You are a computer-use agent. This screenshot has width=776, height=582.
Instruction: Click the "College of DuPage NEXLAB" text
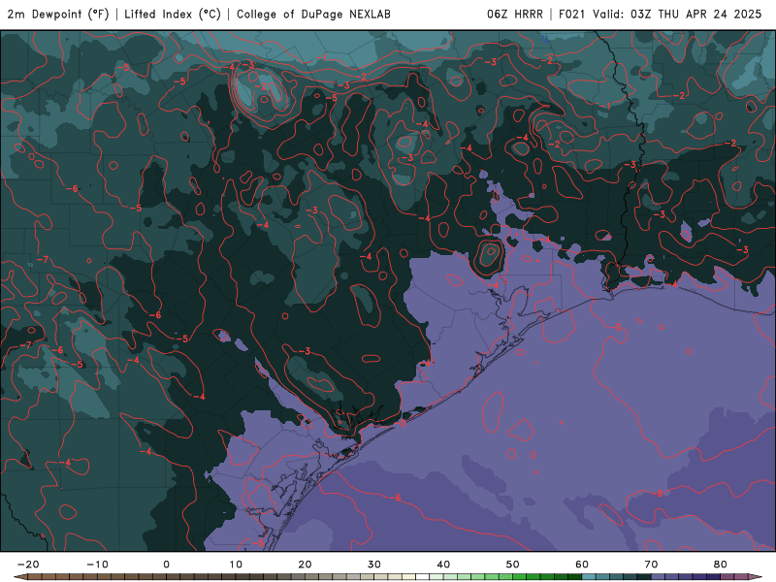(313, 15)
